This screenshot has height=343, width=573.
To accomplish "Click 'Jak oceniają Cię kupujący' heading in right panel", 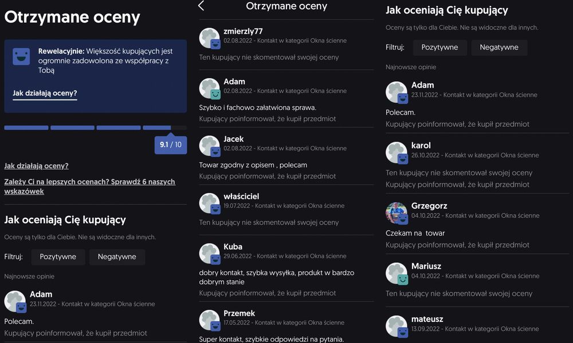I will (x=446, y=10).
